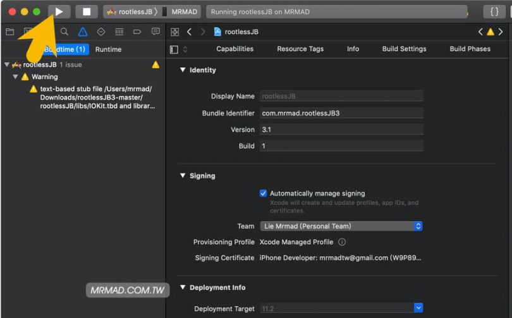Open the Capabilities tab
This screenshot has width=512, height=318.
[x=235, y=49]
